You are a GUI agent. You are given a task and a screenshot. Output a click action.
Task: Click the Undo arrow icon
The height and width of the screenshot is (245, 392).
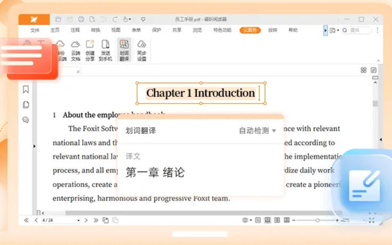coord(103,19)
